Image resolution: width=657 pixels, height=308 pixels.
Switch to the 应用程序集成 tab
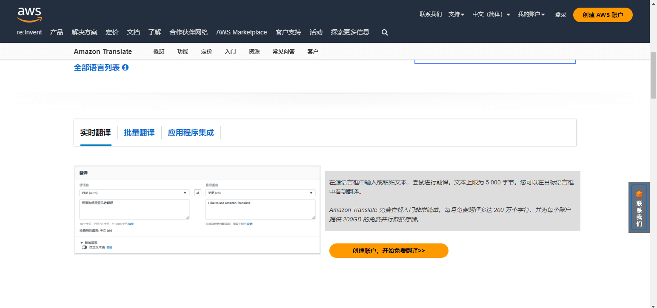click(191, 133)
